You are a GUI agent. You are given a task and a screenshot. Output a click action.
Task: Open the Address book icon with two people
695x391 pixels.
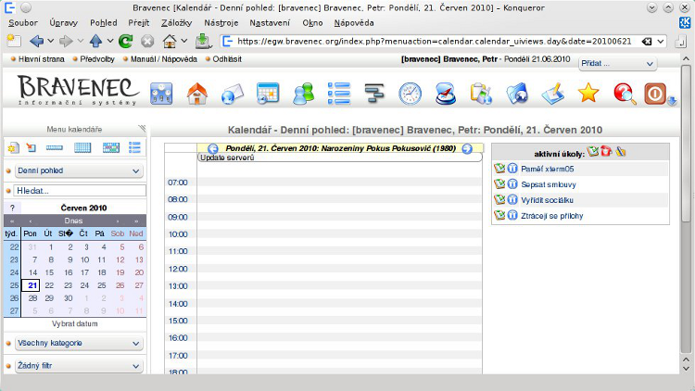coord(304,94)
